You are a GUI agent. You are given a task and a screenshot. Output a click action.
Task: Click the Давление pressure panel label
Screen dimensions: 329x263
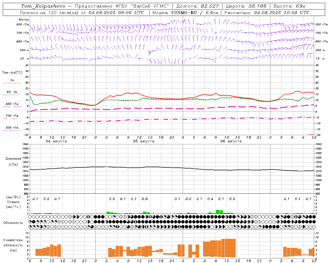tap(13, 159)
